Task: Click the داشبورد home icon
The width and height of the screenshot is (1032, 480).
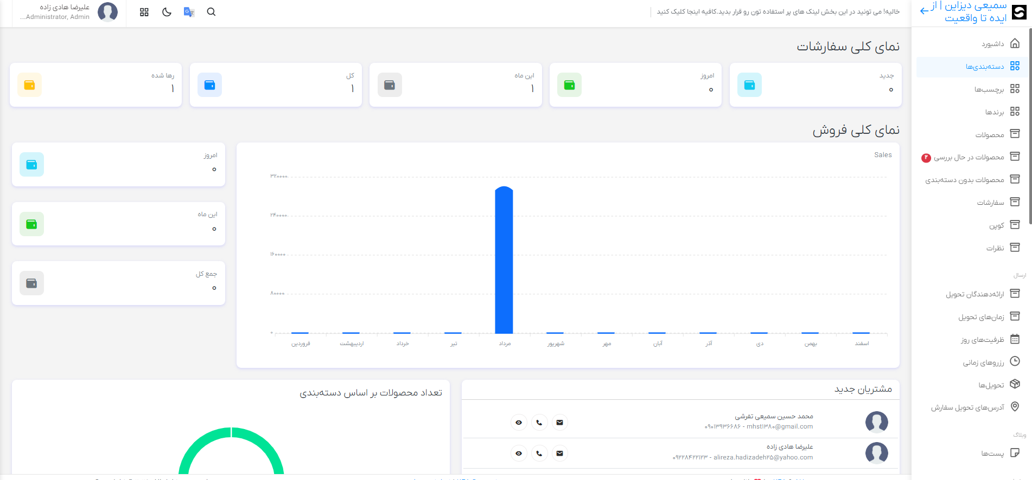Action: pyautogui.click(x=1015, y=43)
